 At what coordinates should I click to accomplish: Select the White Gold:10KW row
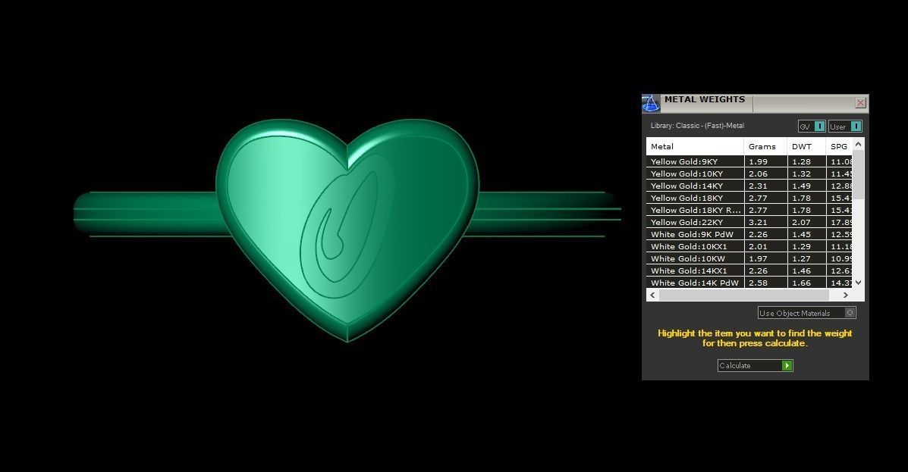tap(750, 258)
